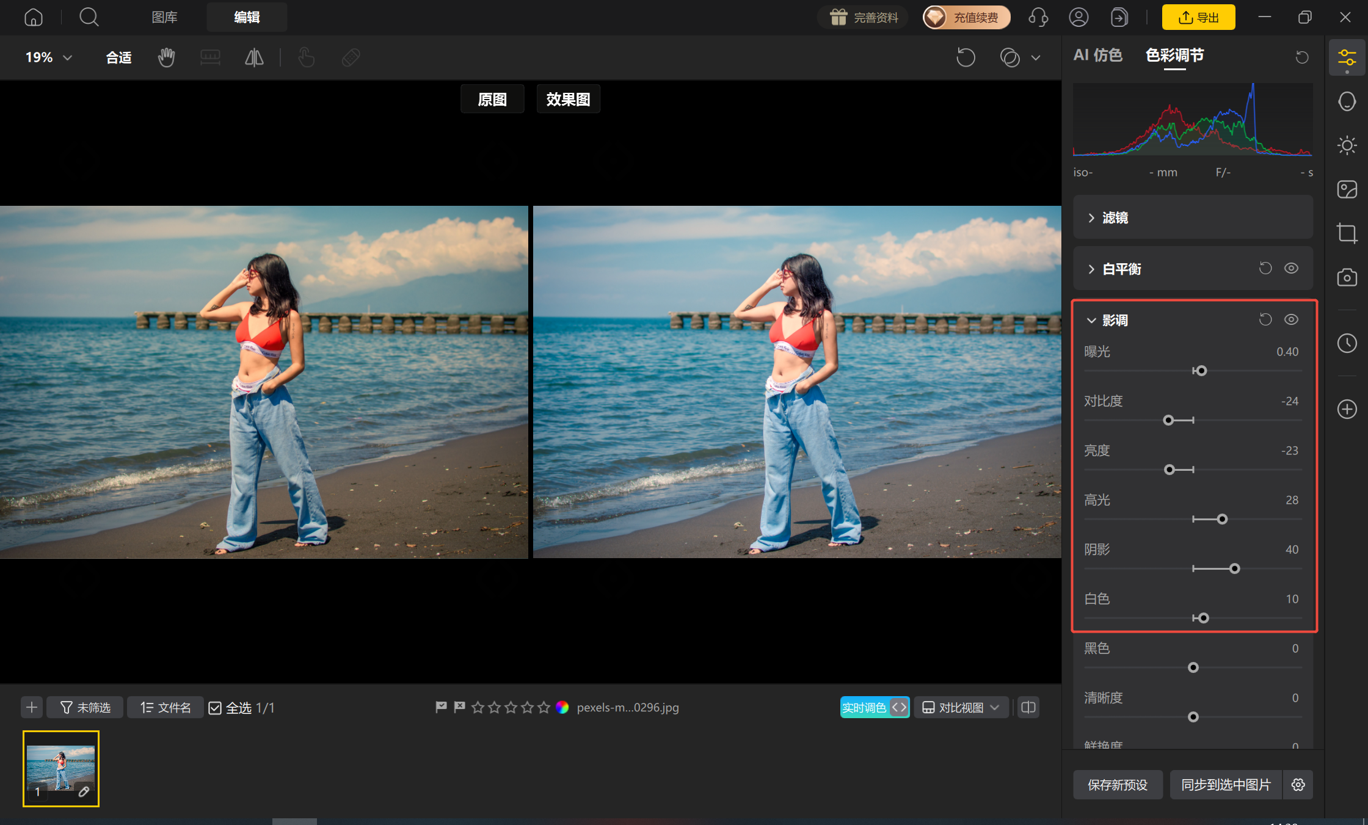Image resolution: width=1368 pixels, height=825 pixels.
Task: Open the portrait face retouch panel
Action: click(x=1347, y=101)
